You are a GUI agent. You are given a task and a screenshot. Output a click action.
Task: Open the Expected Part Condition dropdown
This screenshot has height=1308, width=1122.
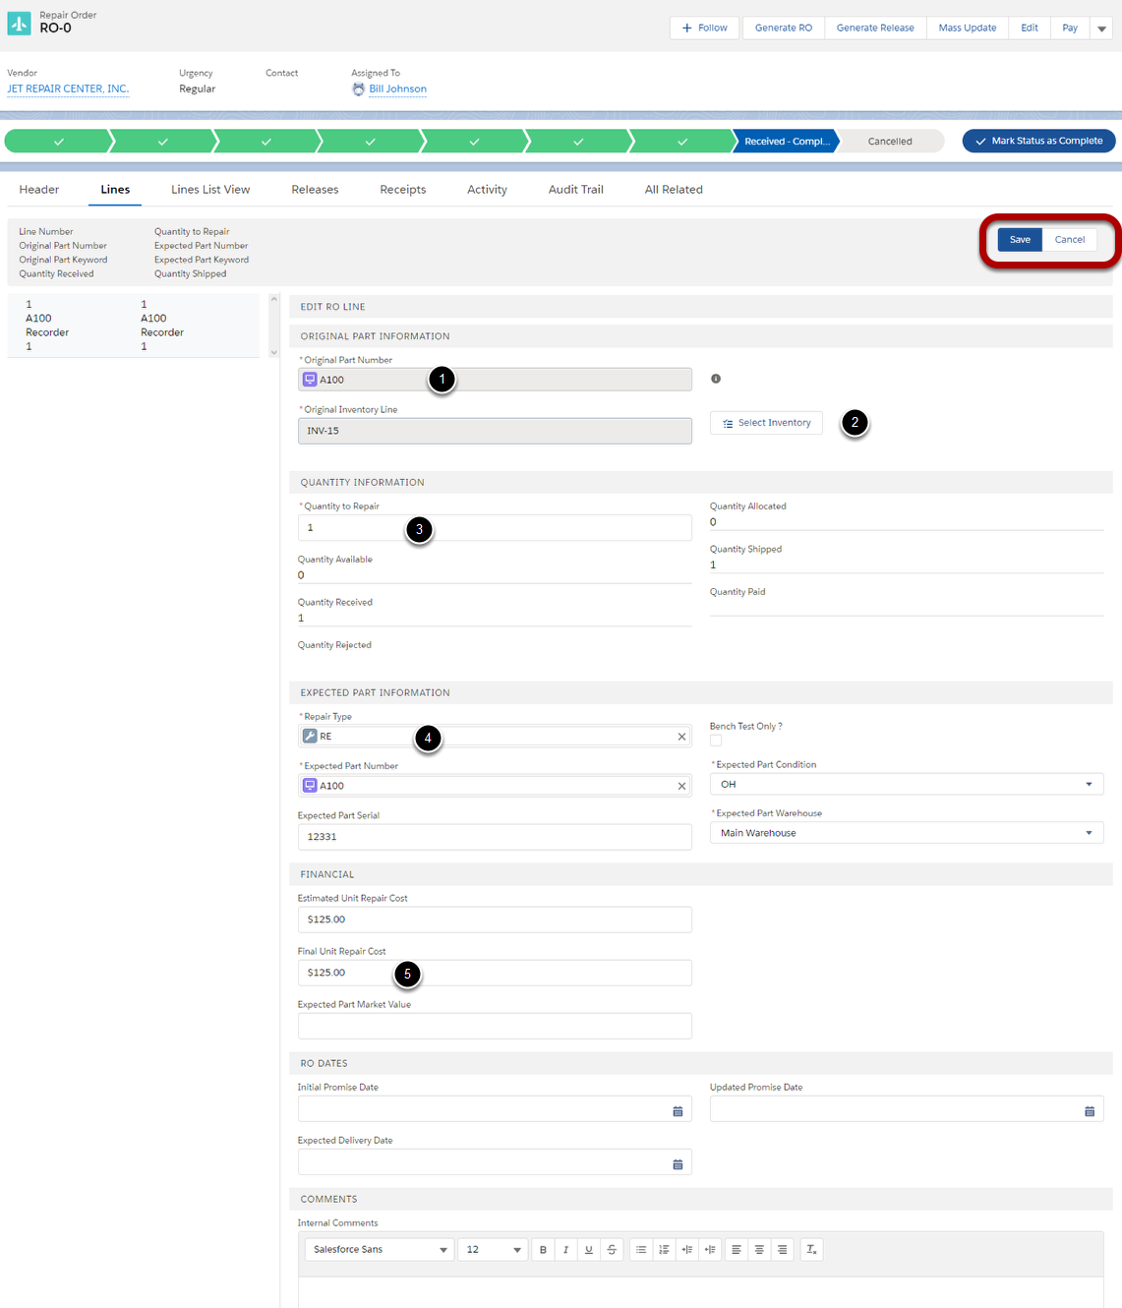(x=1088, y=784)
